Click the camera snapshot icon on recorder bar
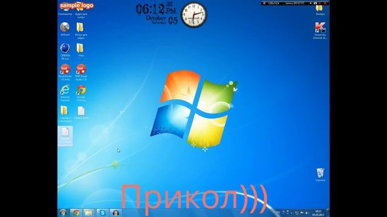 (315, 3)
